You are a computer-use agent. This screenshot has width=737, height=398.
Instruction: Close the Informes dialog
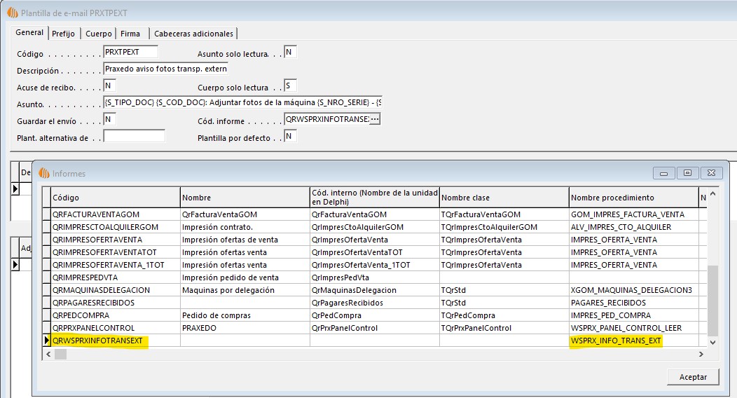(x=712, y=173)
